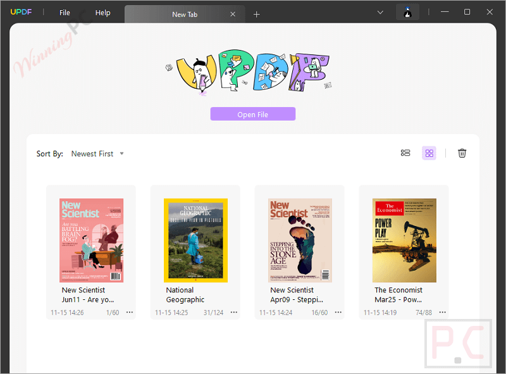Click the Open File button
This screenshot has width=506, height=374.
(x=252, y=114)
